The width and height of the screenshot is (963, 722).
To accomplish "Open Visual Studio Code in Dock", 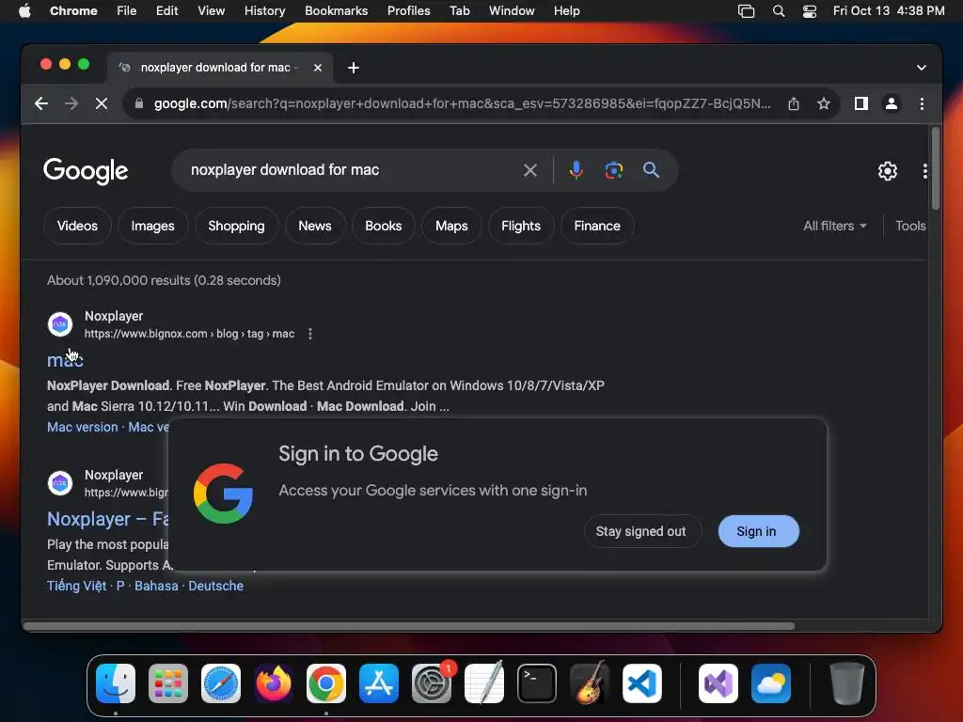I will coord(641,683).
